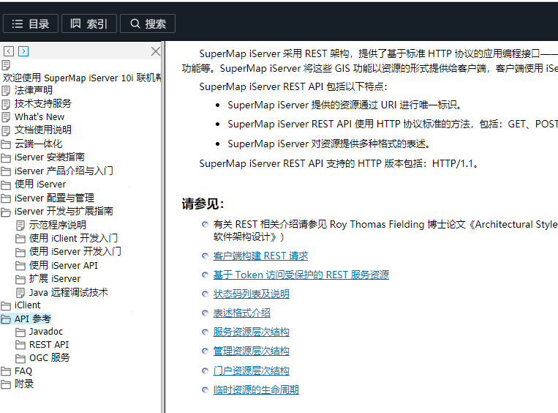
Task: Open the Javadoc tree node
Action: tap(46, 332)
